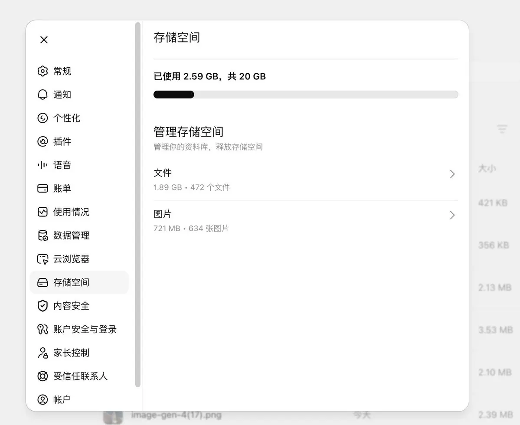The image size is (520, 425).
Task: Go to the 个性化 settings section
Action: [79, 118]
